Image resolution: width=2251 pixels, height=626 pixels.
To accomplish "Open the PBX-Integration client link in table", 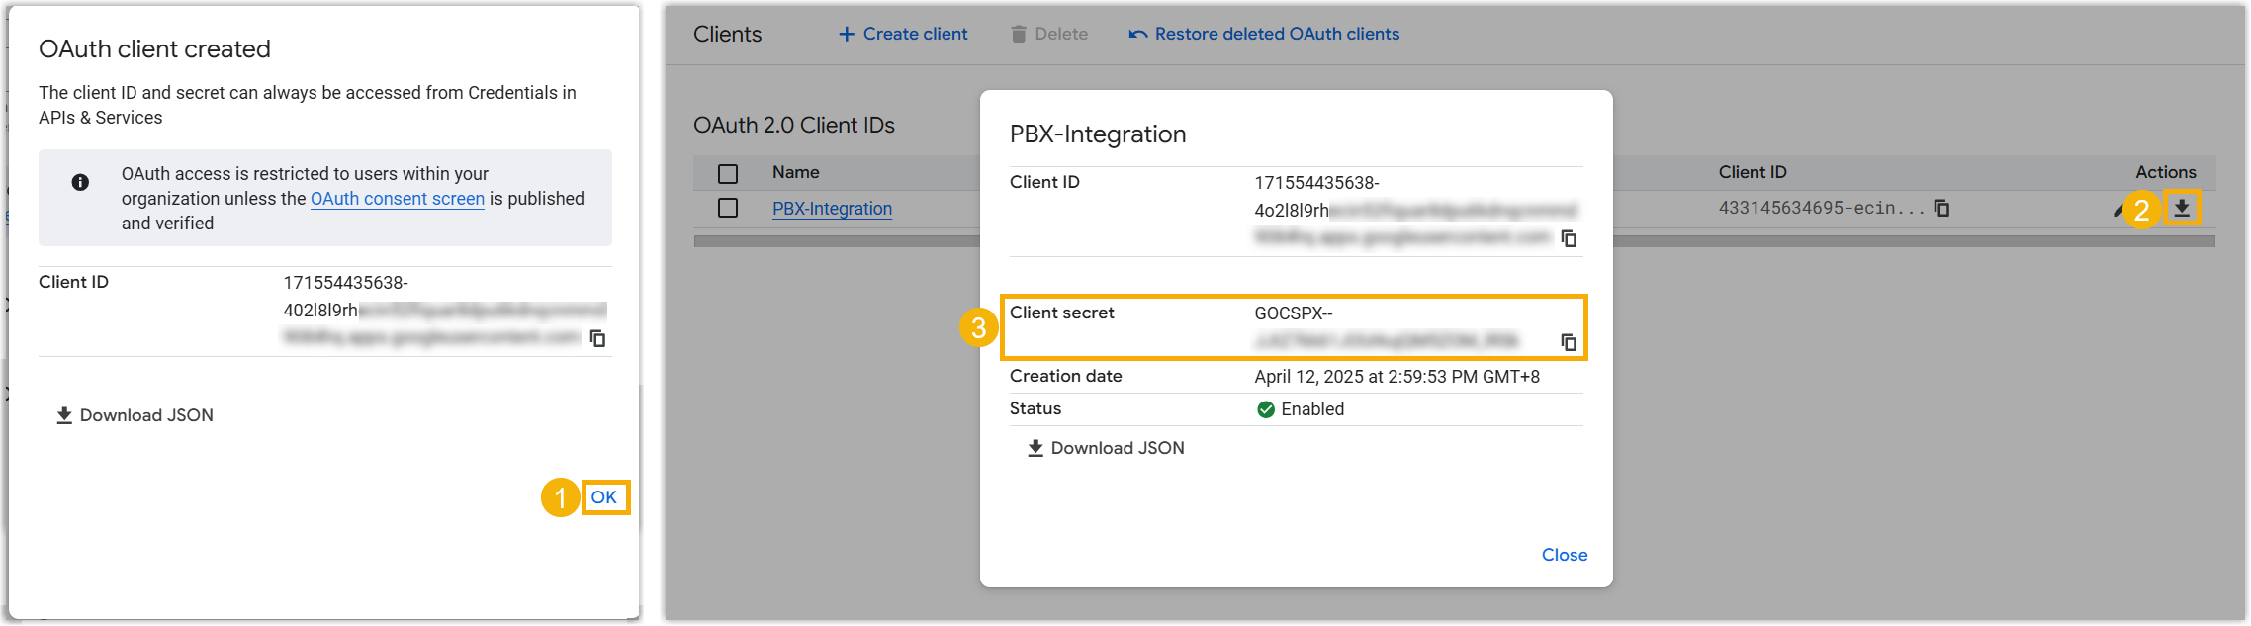I will (832, 209).
